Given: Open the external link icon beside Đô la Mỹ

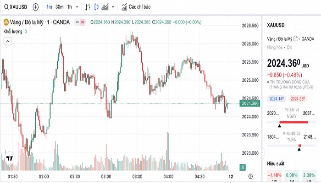Looking at the screenshot, I should point(296,38).
